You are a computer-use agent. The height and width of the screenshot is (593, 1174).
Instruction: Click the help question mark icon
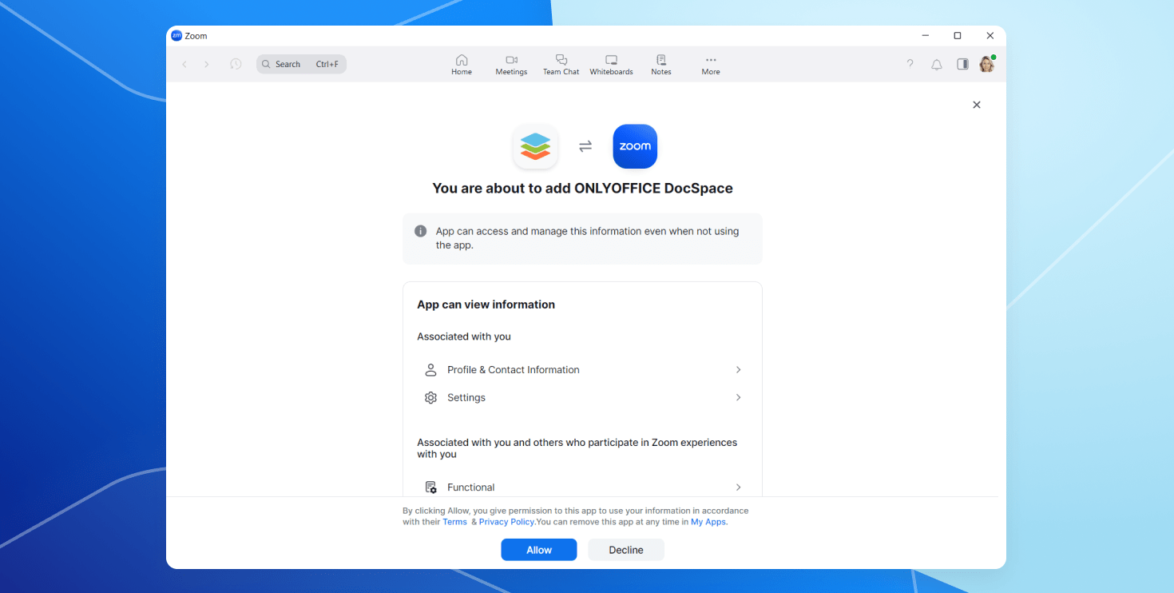910,65
